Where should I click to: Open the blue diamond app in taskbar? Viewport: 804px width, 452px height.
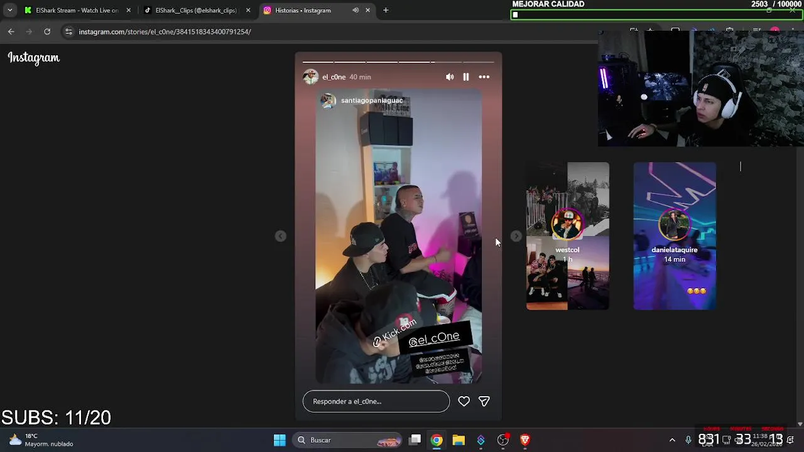pyautogui.click(x=481, y=440)
